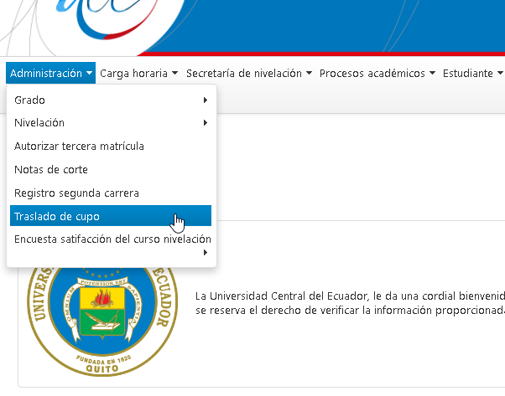Click the welcome message text
This screenshot has width=505, height=396.
click(x=349, y=302)
